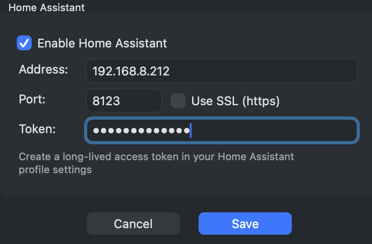372x244 pixels.
Task: Enable the Use SSL (https) checkbox
Action: click(178, 101)
